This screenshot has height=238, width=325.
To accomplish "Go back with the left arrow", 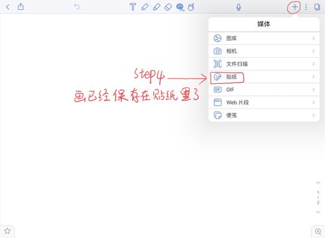I will pyautogui.click(x=8, y=7).
